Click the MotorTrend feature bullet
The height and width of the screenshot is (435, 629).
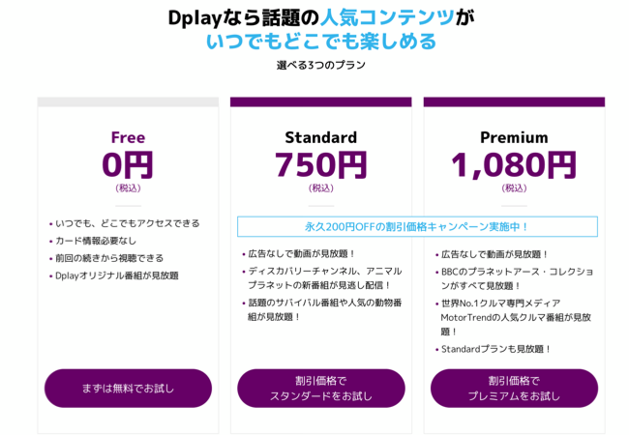514,317
